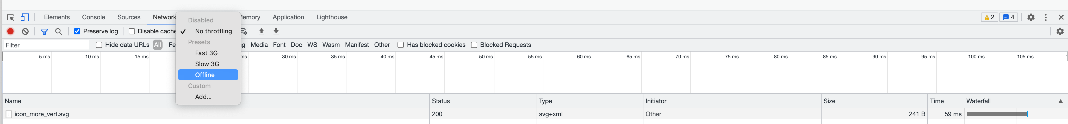Sort by Type column header
1068x124 pixels.
coord(589,101)
